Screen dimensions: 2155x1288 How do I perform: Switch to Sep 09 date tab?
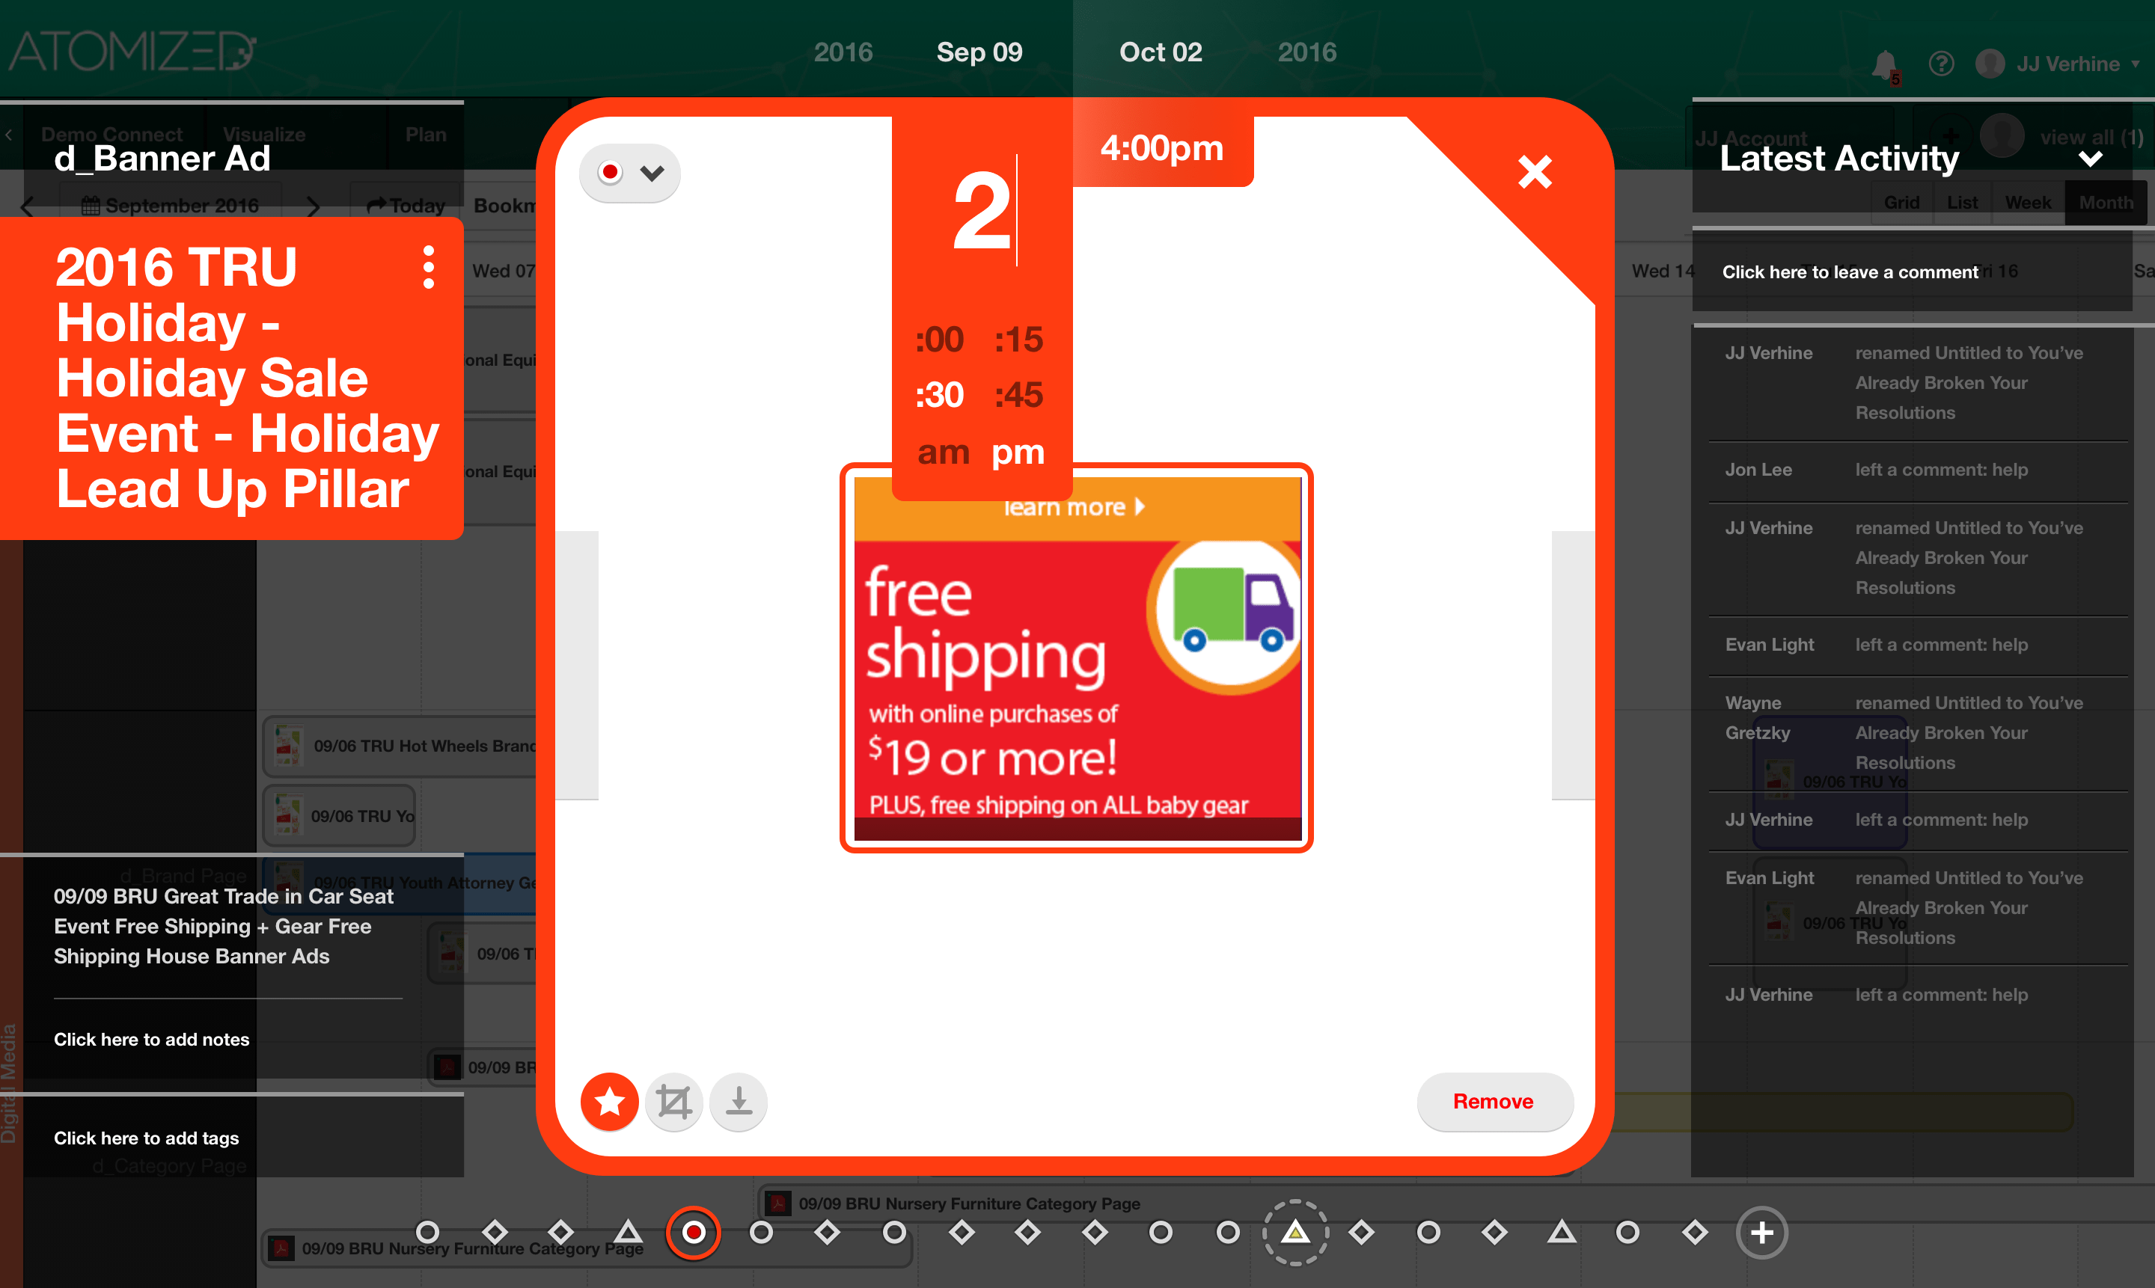[x=979, y=52]
